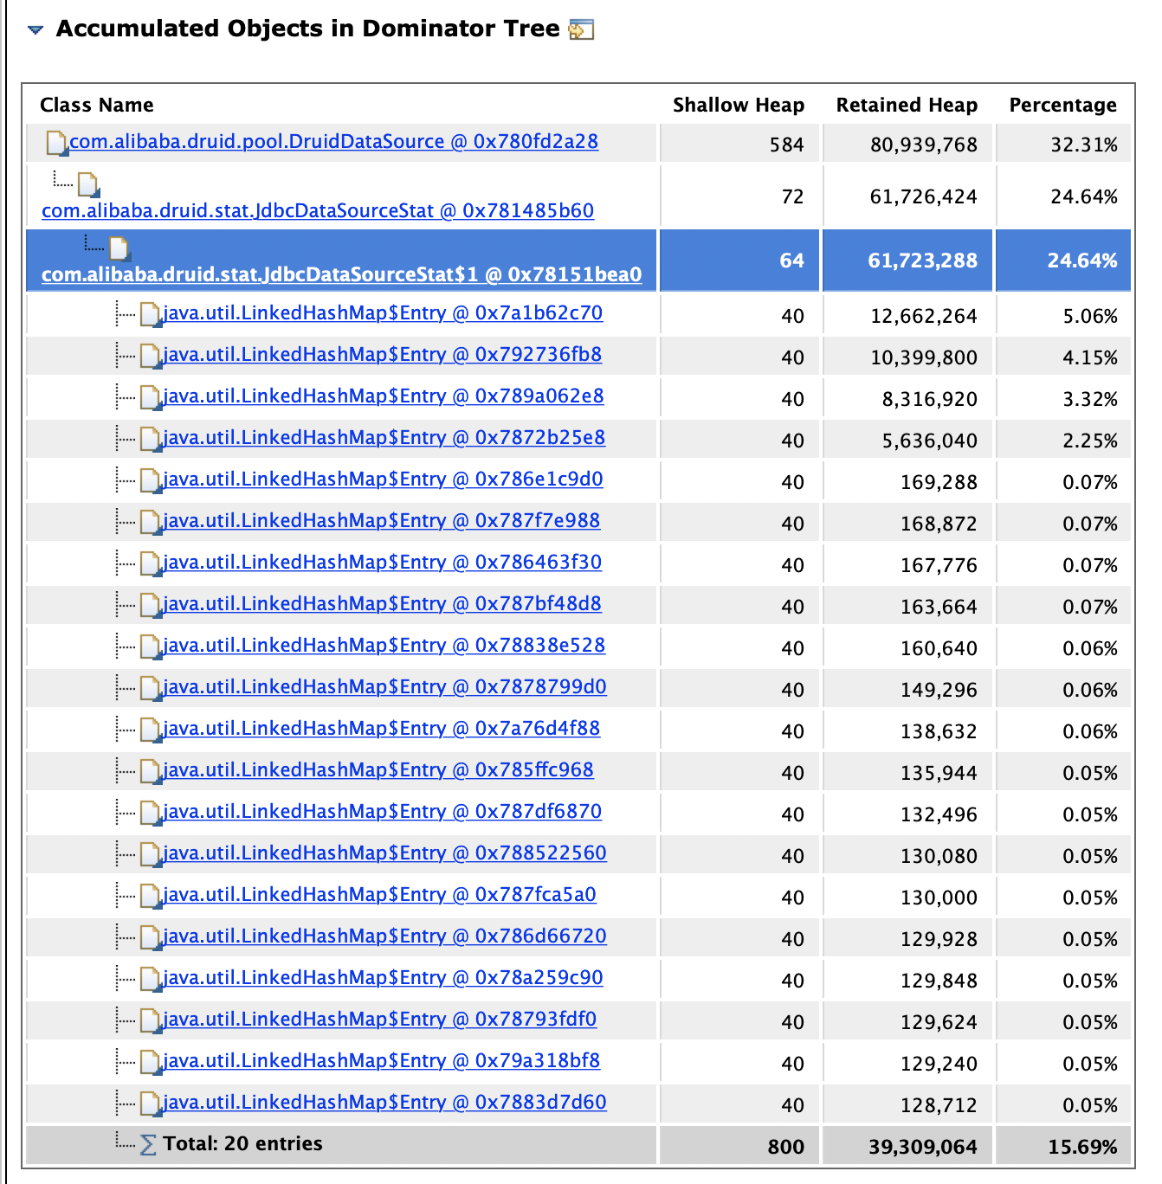The image size is (1162, 1184).
Task: Click the object icon for entry 0x7872b25e8
Action: pyautogui.click(x=151, y=439)
